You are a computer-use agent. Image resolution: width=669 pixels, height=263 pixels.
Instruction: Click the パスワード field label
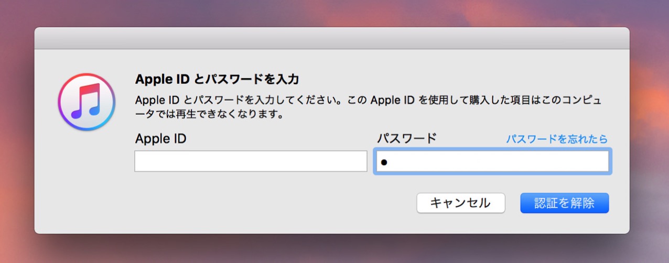(407, 139)
